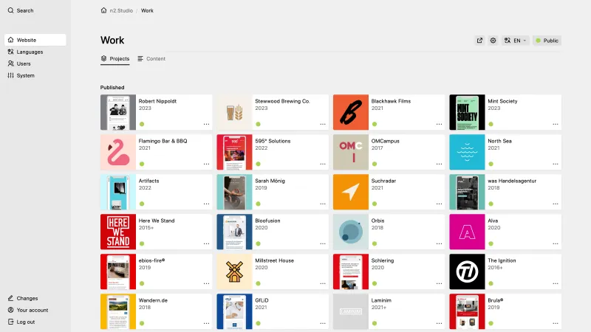The image size is (591, 332).
Task: Open page settings via the gear icon
Action: pos(493,41)
